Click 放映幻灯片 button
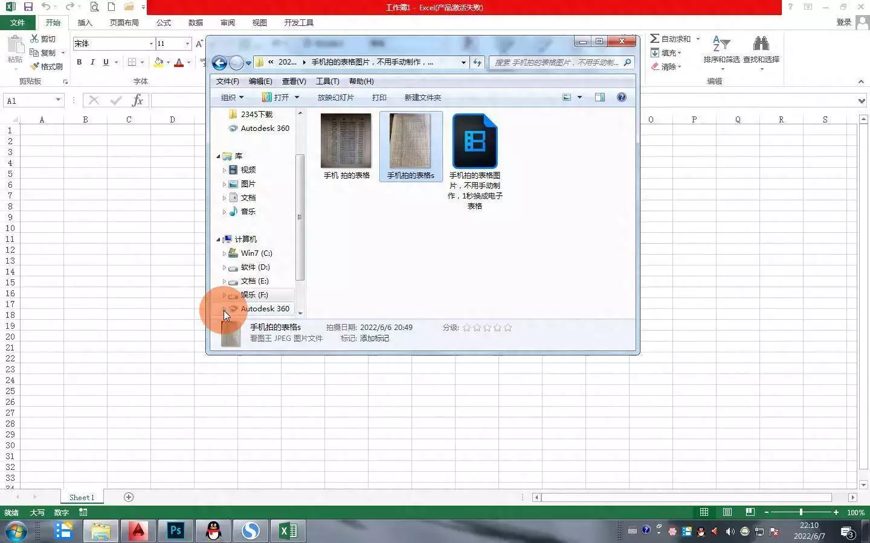Image resolution: width=870 pixels, height=543 pixels. (335, 97)
